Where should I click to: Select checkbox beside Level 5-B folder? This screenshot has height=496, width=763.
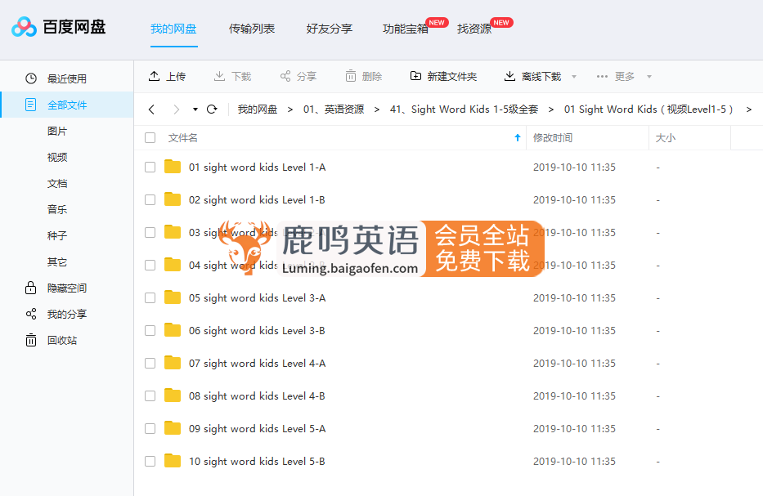coord(150,461)
